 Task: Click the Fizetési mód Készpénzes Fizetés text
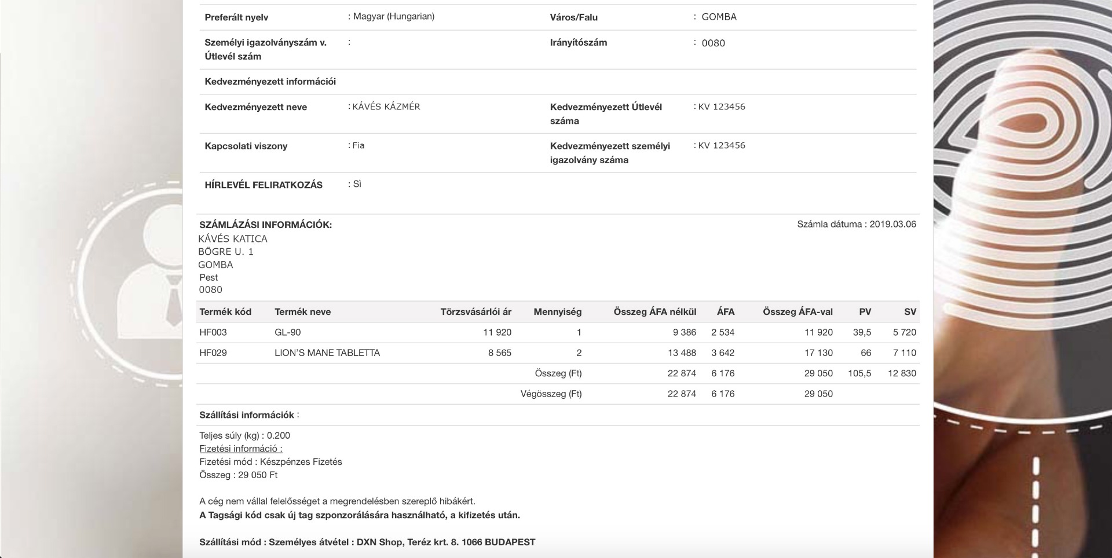270,462
